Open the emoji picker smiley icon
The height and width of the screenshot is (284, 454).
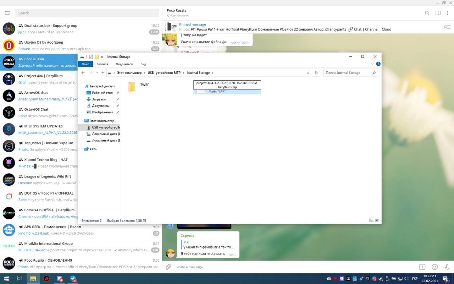click(435, 267)
